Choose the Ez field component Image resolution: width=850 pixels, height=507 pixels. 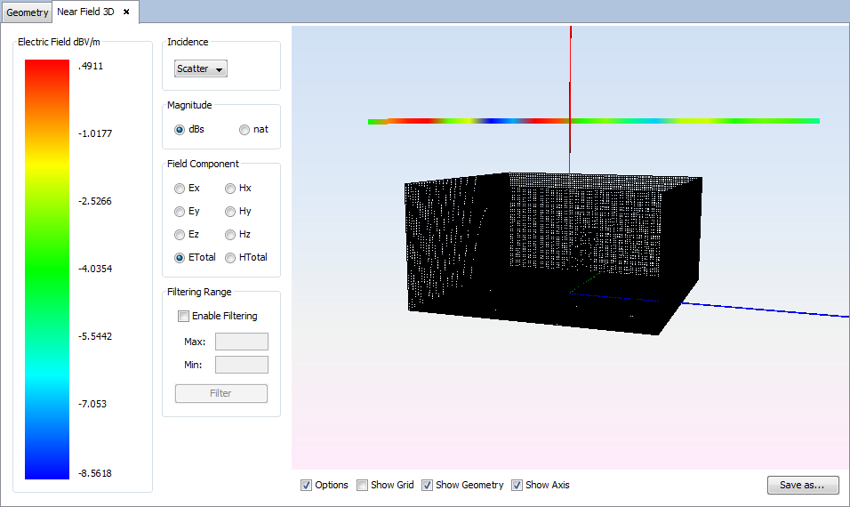tap(180, 235)
